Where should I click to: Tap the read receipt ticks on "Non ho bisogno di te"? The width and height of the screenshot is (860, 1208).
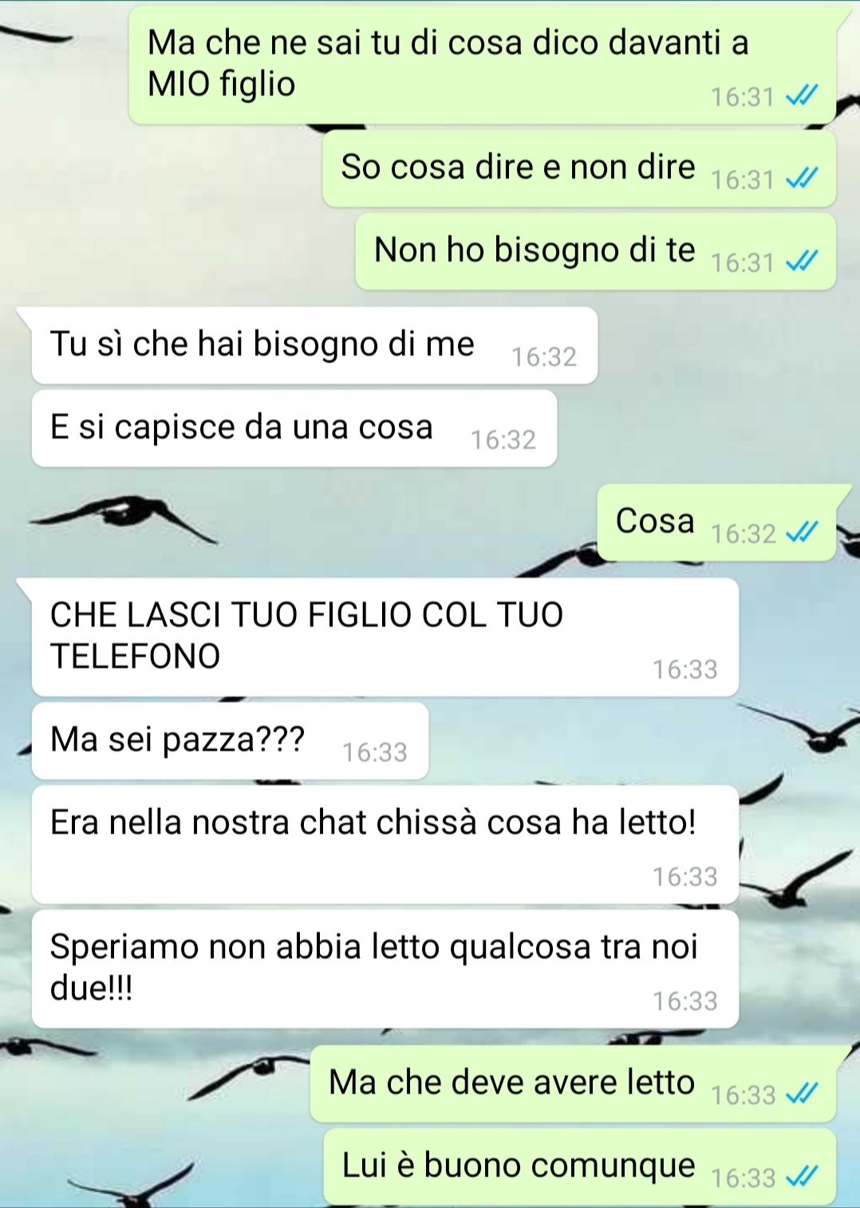coord(802,262)
